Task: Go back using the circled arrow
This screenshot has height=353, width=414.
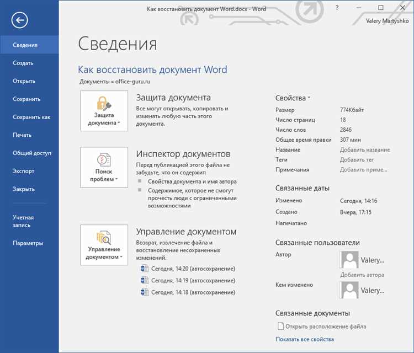Action: click(19, 20)
